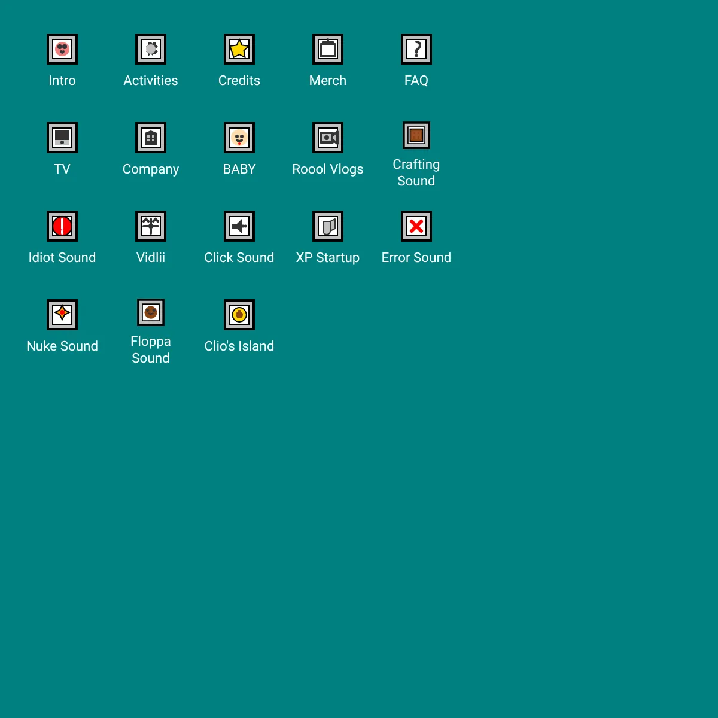Open the TV icon
The image size is (718, 718).
62,137
